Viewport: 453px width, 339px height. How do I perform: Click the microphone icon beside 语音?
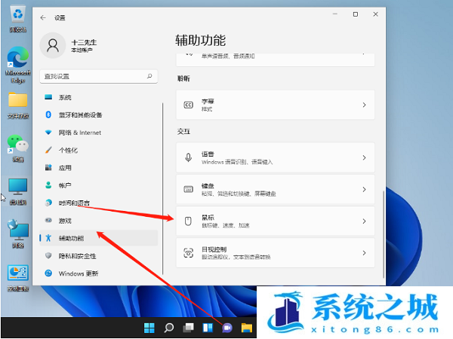pyautogui.click(x=189, y=157)
